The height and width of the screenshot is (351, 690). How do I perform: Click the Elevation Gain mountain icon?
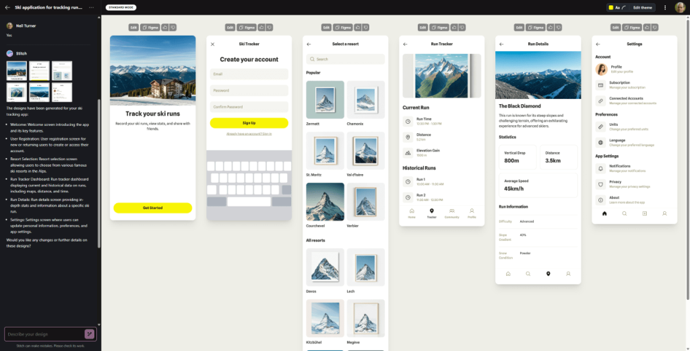[x=408, y=153]
